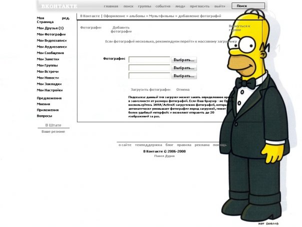Screen dimensions: 302x227
Task: Click the third photo file path field
Action: click(149, 76)
